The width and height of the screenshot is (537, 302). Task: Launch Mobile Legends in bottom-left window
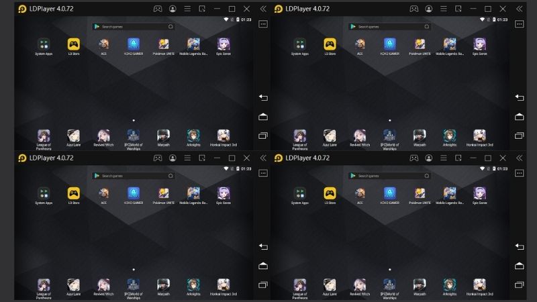[193, 193]
